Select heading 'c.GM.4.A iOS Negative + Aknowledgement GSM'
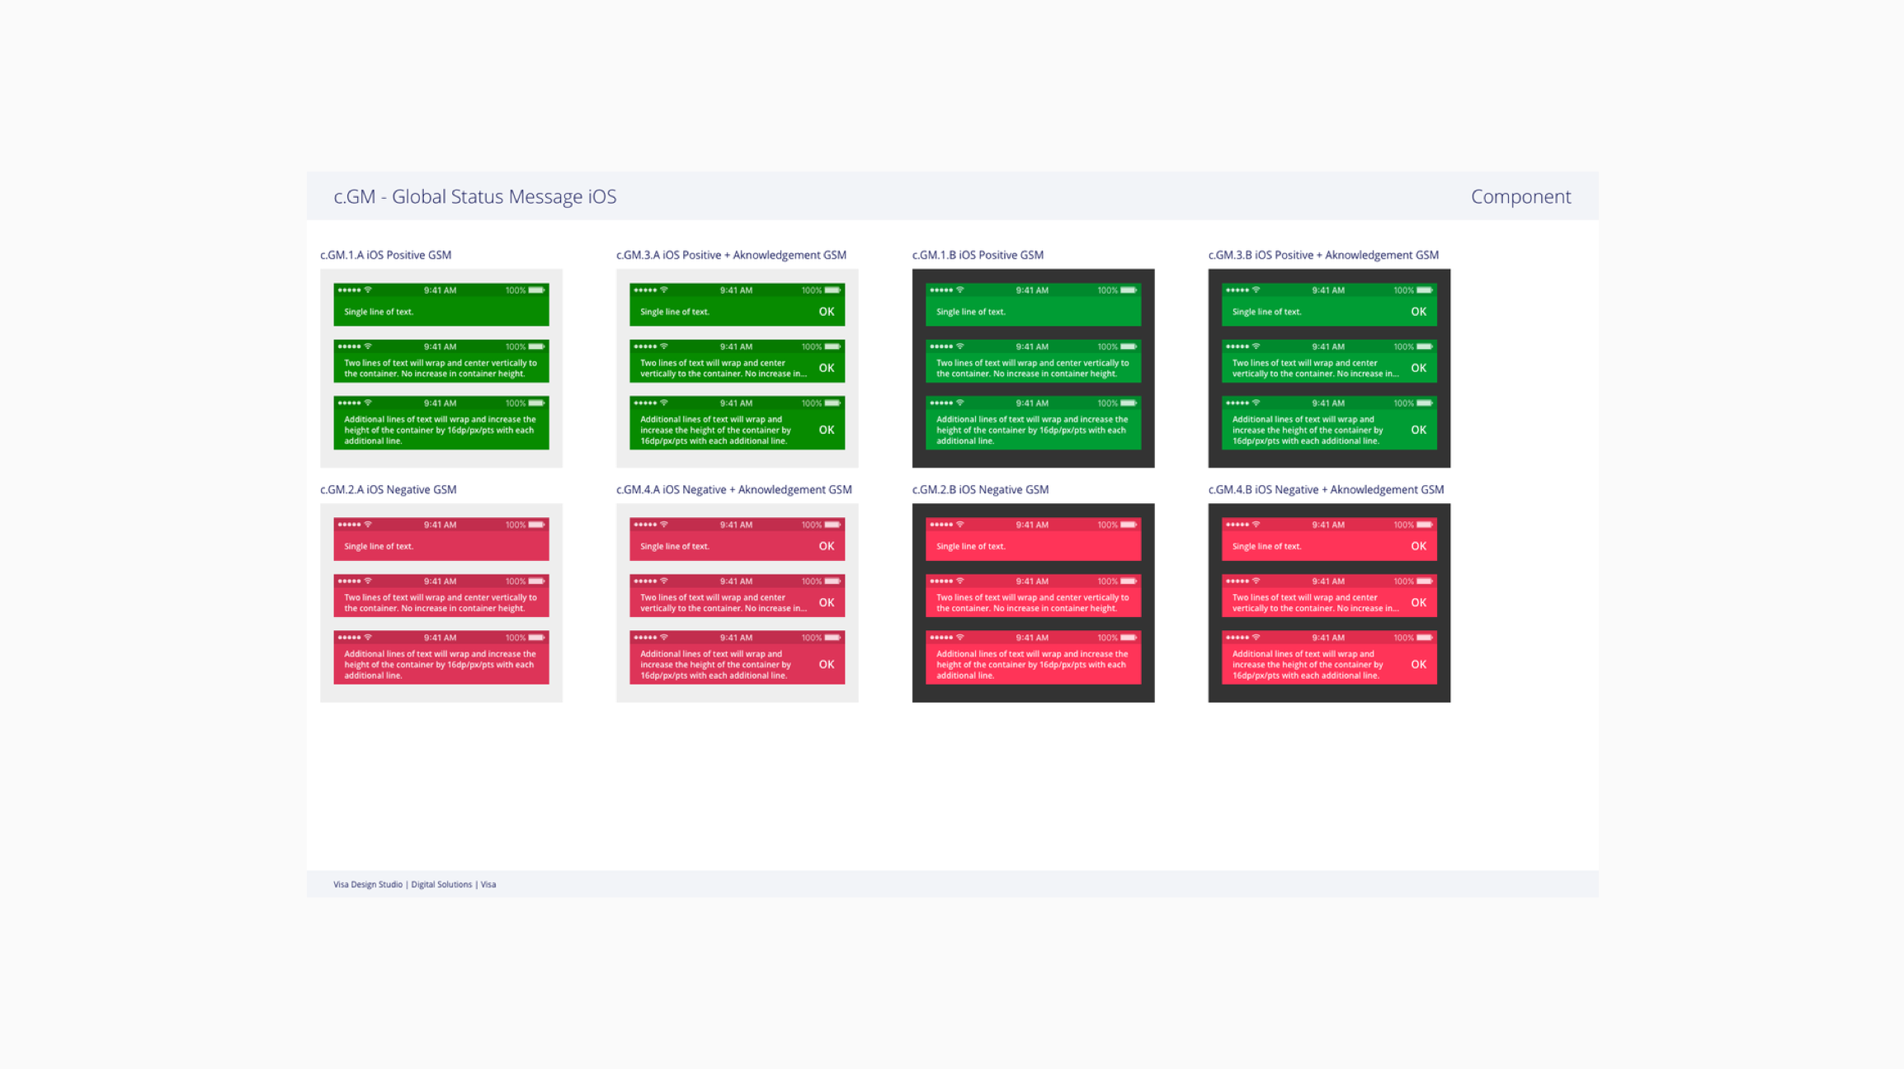1904x1069 pixels. click(733, 489)
